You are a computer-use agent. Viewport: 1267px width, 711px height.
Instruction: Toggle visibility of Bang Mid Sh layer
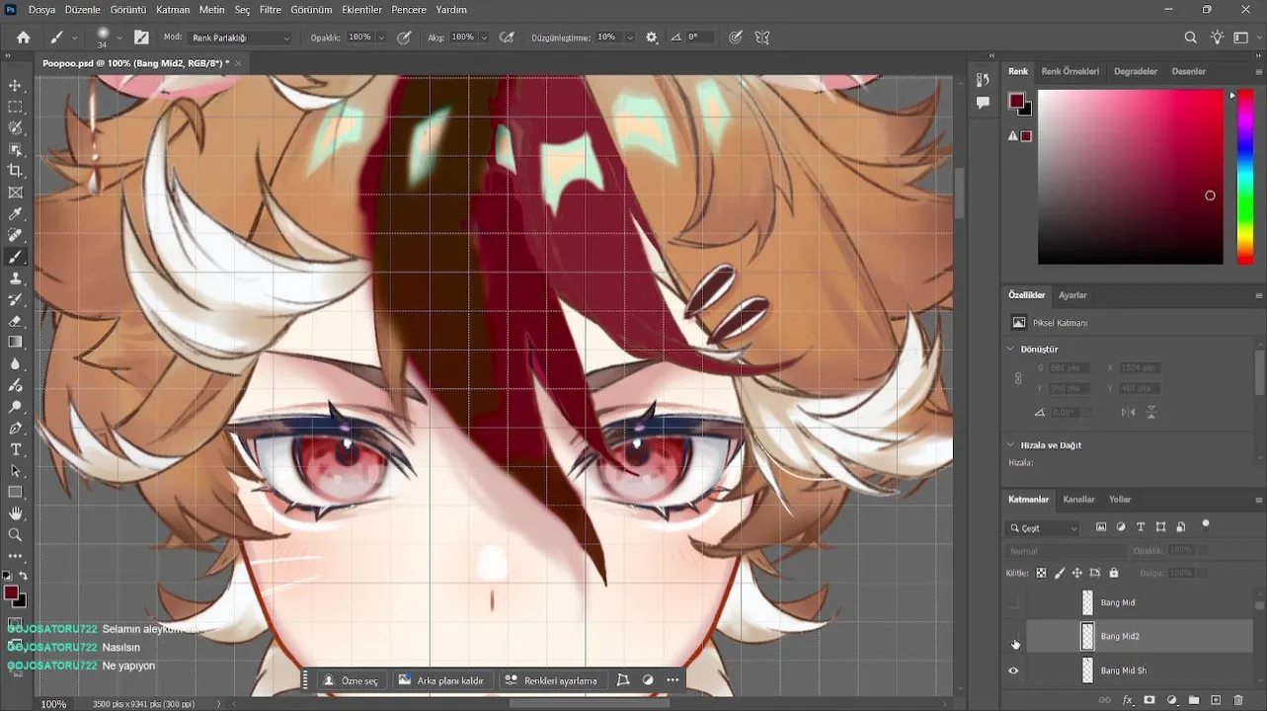point(1013,671)
